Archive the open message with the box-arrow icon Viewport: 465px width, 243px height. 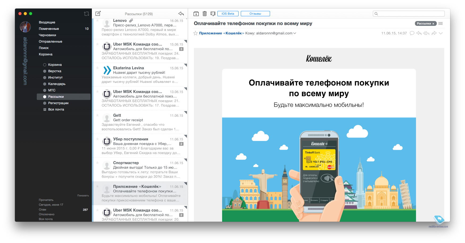click(x=196, y=14)
